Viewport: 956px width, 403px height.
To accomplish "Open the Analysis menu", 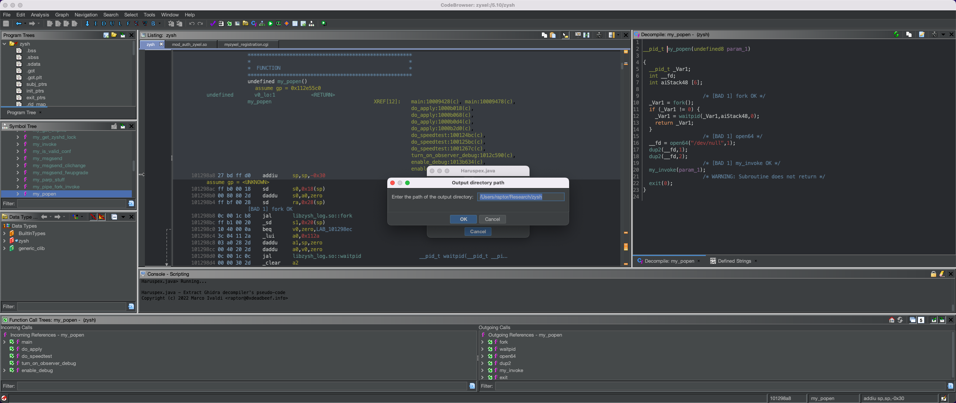I will click(40, 15).
